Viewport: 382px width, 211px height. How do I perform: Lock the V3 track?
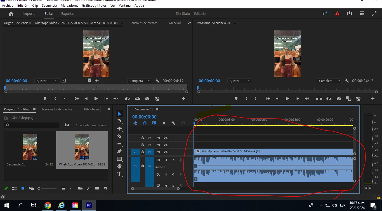pos(143,138)
